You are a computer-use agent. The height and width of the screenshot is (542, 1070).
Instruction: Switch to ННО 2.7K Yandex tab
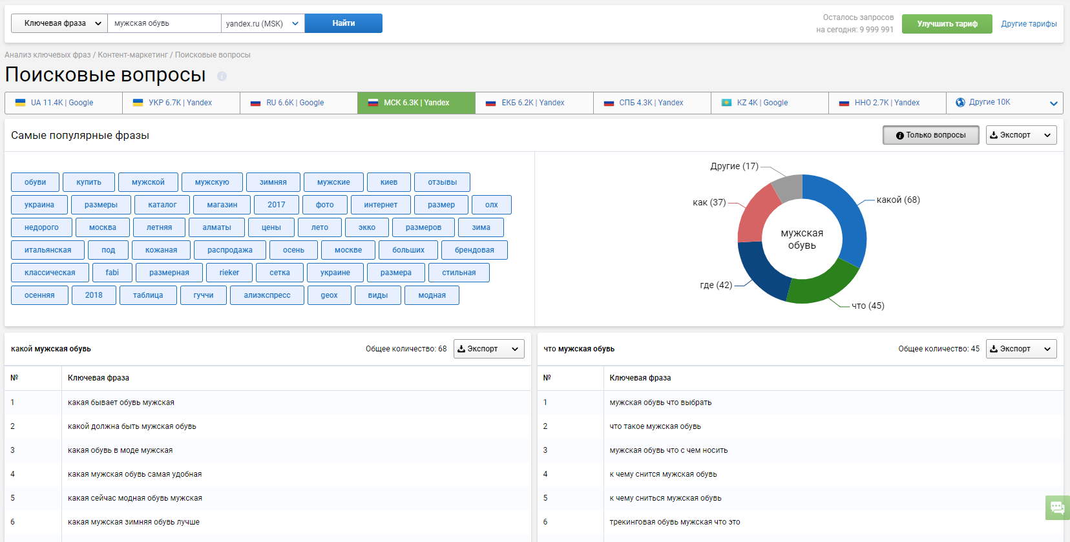pos(887,103)
